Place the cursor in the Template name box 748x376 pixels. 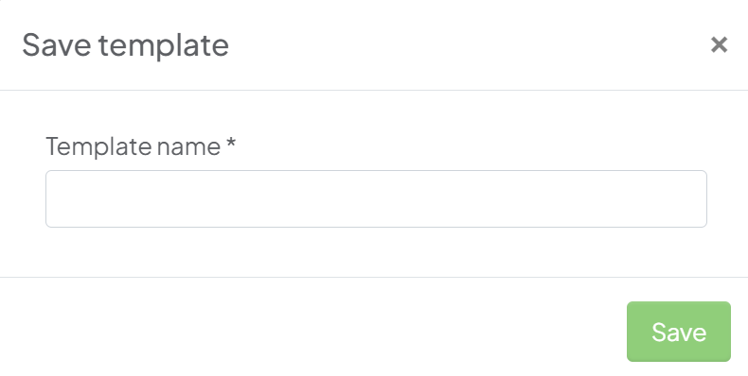point(376,198)
